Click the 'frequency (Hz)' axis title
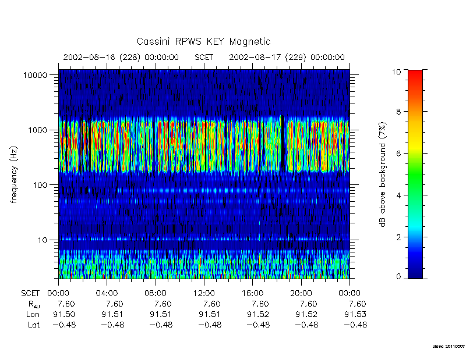This screenshot has width=466, height=349. [14, 174]
